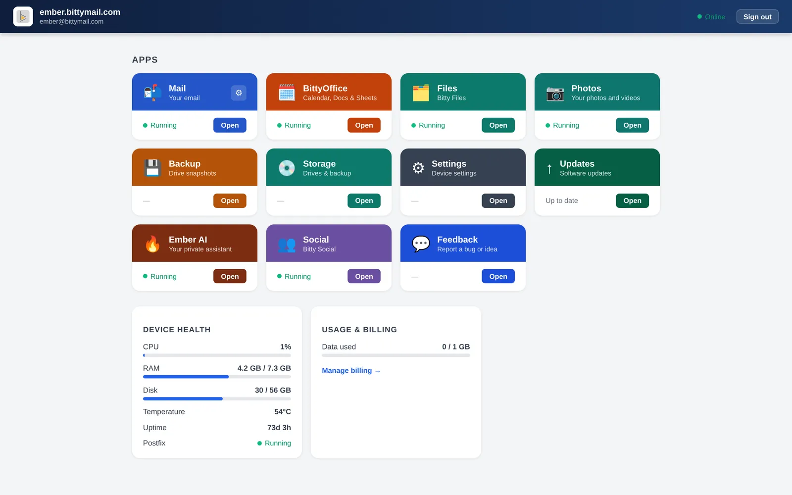This screenshot has width=792, height=495.
Task: Click the "4.2 GB / 7.3 GB" RAM value
Action: tap(264, 368)
